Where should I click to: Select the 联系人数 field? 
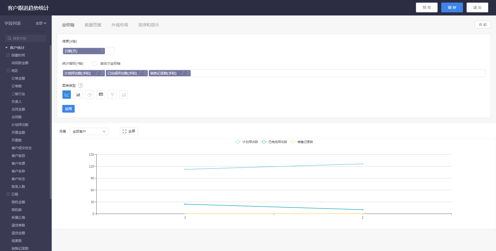tap(18, 187)
